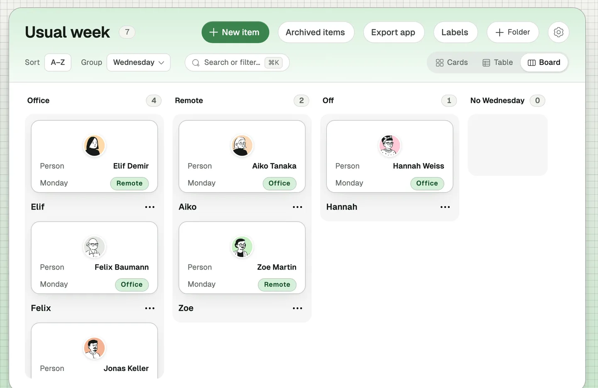This screenshot has height=388, width=598.
Task: Click the Remote column header
Action: coord(189,101)
